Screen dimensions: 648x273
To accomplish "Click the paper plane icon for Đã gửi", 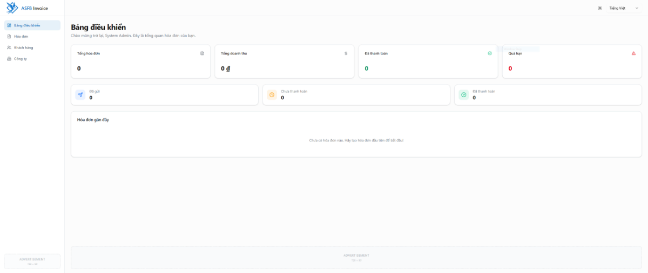I will click(x=80, y=95).
